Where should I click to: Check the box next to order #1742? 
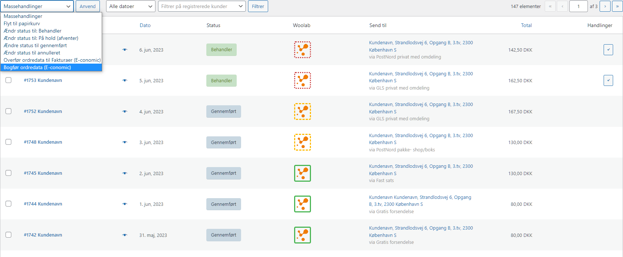[8, 235]
